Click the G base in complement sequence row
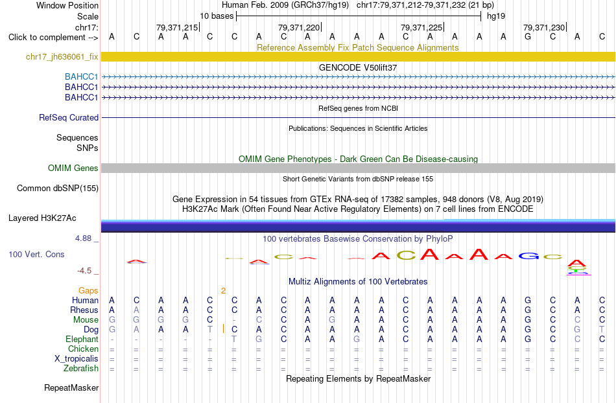 (528, 37)
